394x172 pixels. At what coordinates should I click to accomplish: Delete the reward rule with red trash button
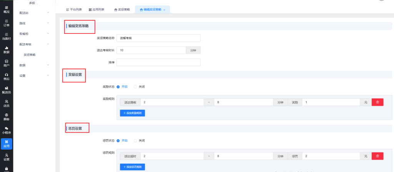pyautogui.click(x=377, y=102)
